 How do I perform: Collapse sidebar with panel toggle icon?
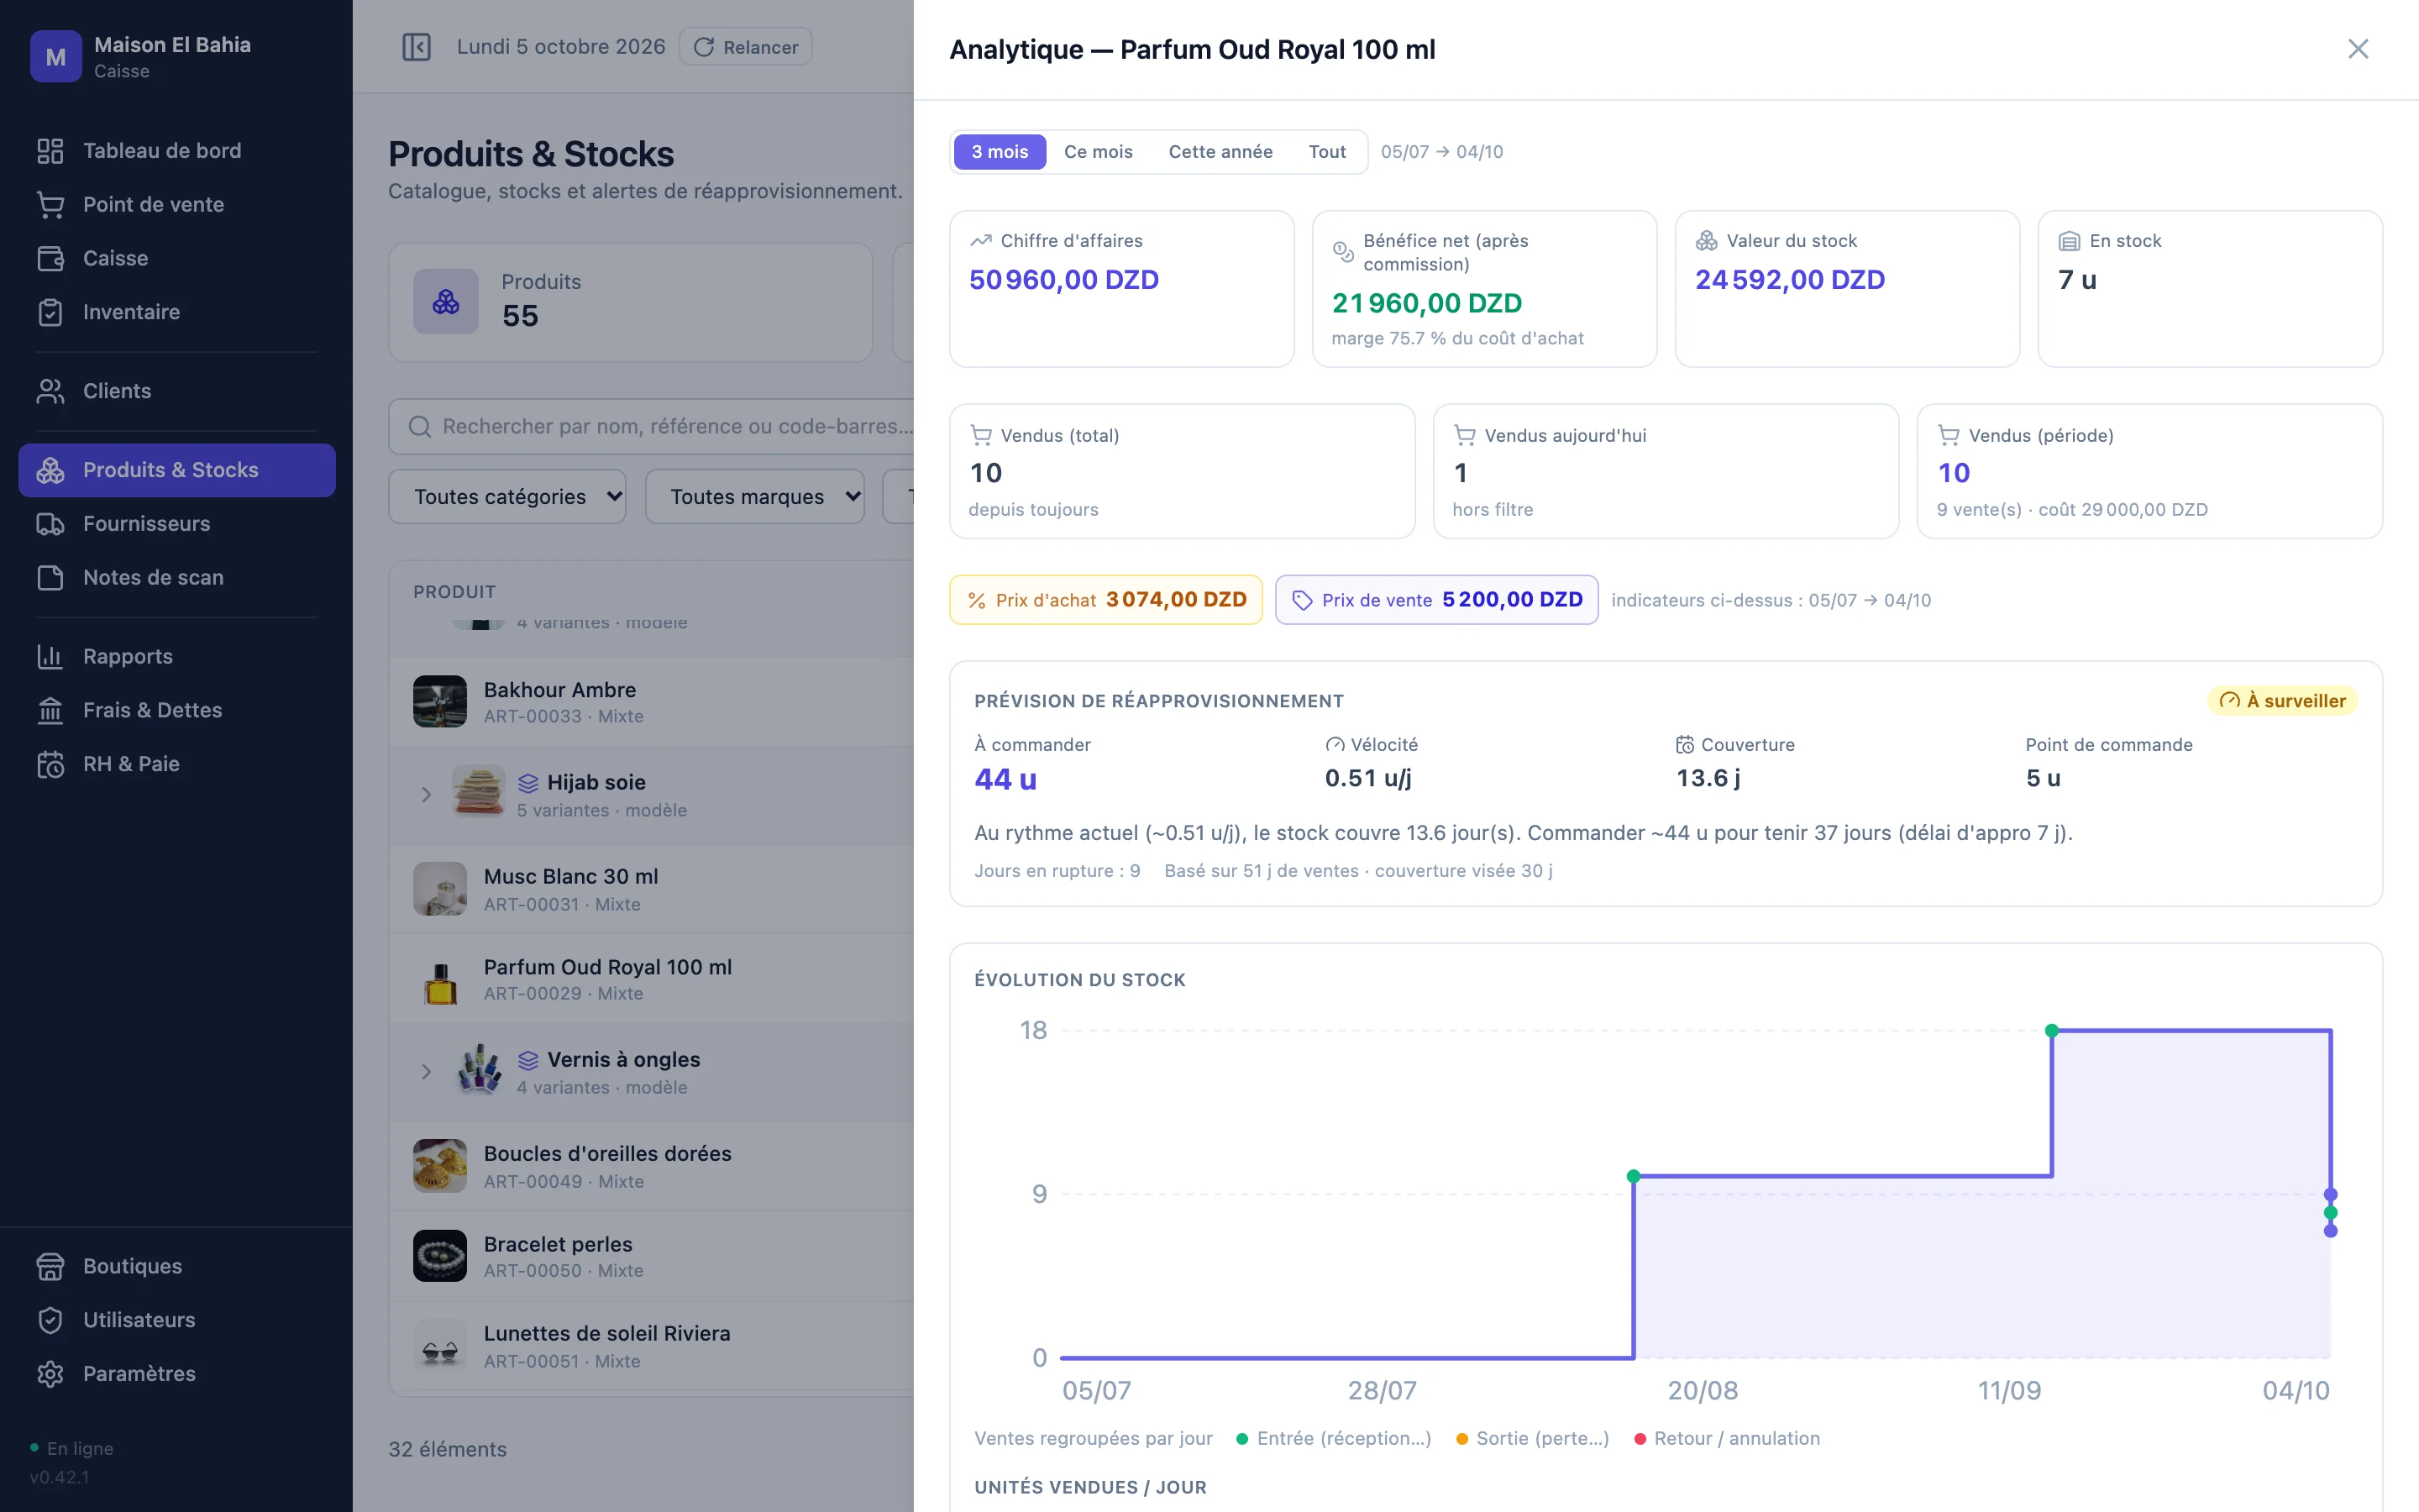(416, 47)
